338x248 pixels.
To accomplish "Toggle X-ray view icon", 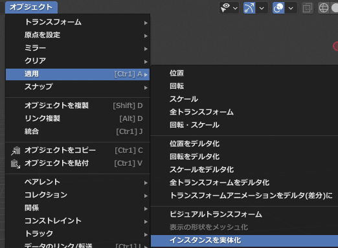I will point(308,8).
